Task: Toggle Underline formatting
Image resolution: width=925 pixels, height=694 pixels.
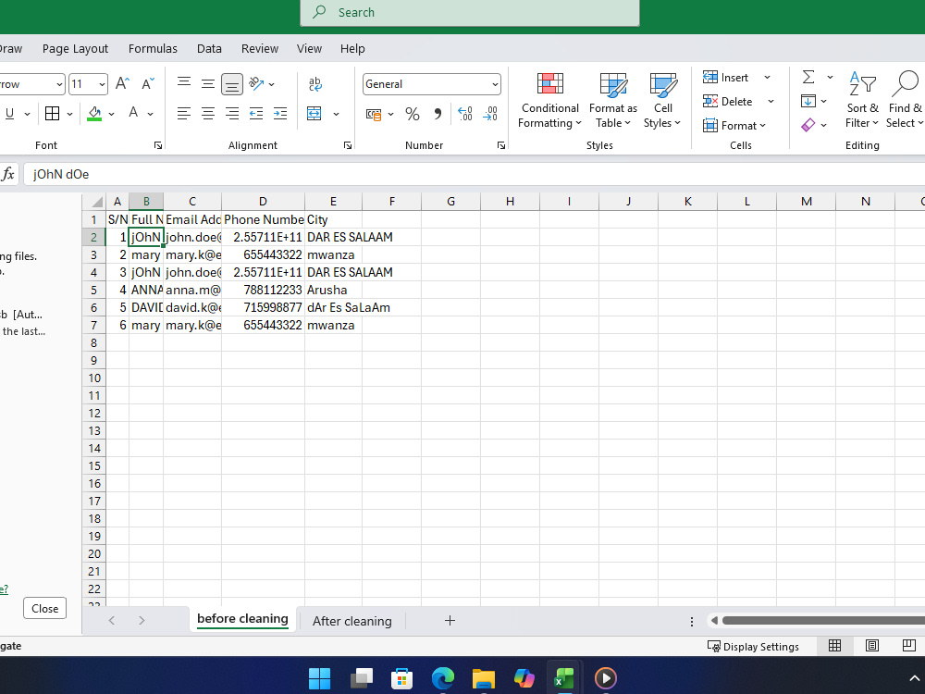Action: click(x=9, y=113)
